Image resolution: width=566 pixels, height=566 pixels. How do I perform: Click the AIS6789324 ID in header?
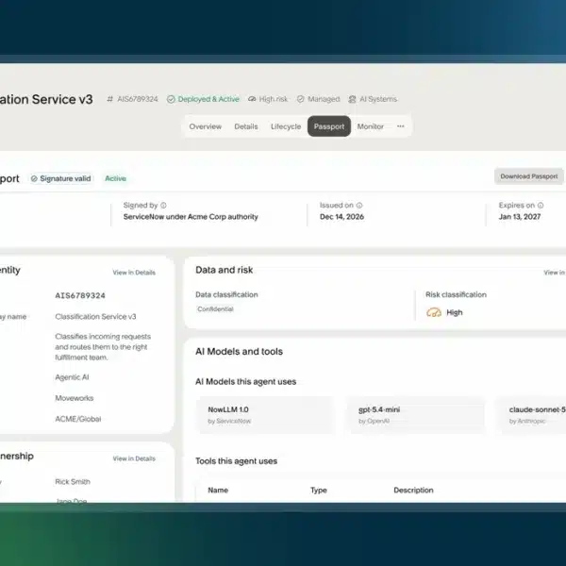(x=138, y=99)
